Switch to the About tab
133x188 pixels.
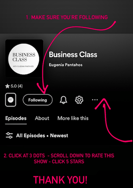point(42,118)
